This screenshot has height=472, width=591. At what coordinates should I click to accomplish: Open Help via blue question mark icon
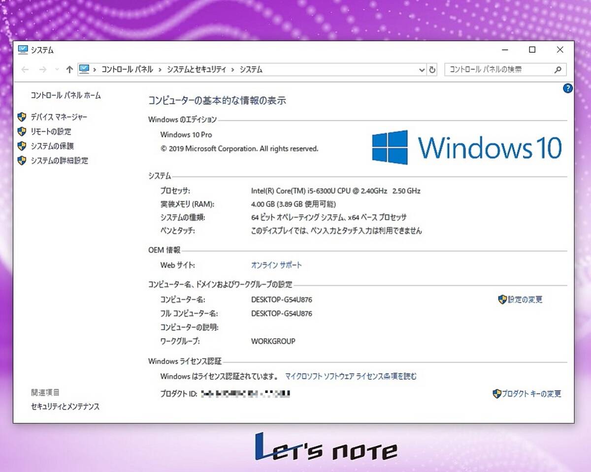pyautogui.click(x=568, y=88)
